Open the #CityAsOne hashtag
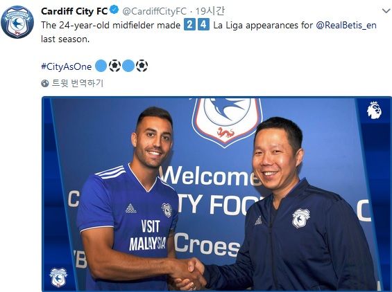 pyautogui.click(x=66, y=66)
